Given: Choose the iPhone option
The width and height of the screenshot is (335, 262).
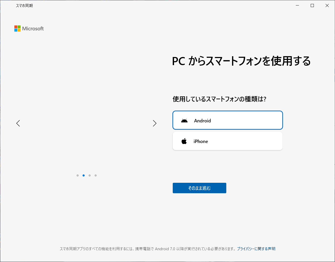Looking at the screenshot, I should click(x=228, y=141).
